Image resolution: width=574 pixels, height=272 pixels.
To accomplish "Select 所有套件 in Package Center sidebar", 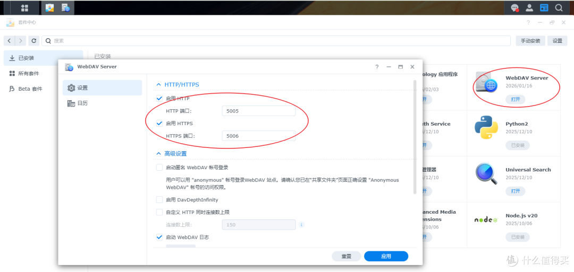I will pyautogui.click(x=44, y=73).
